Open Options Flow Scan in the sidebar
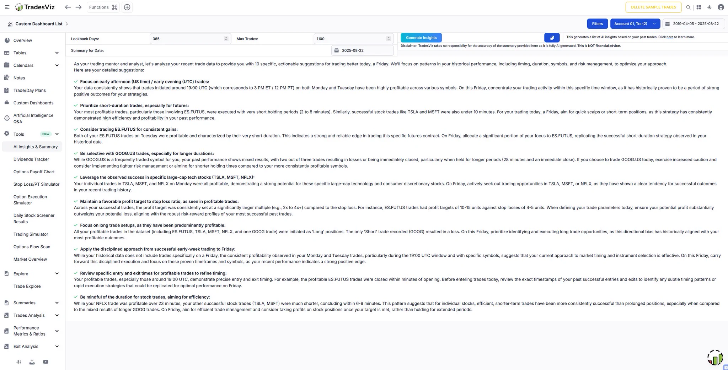The width and height of the screenshot is (728, 370). click(32, 247)
